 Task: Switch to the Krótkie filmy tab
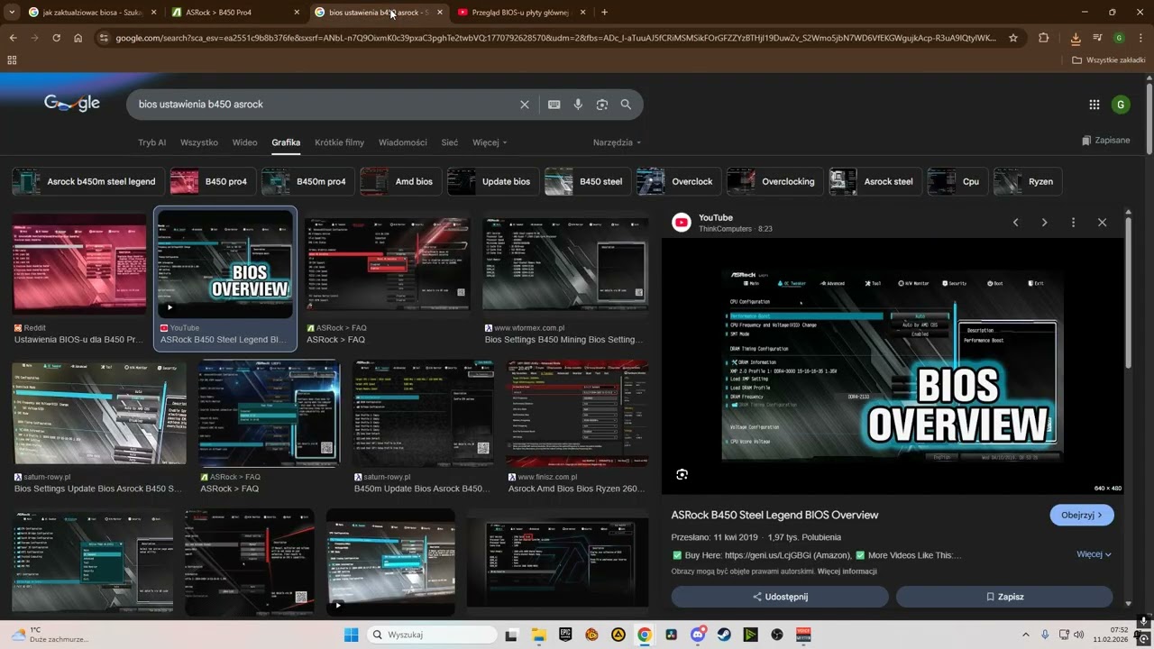pos(340,142)
